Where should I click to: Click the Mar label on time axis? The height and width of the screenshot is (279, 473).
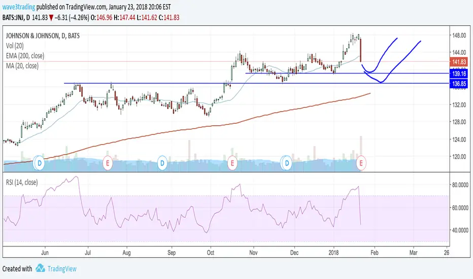pos(413,253)
